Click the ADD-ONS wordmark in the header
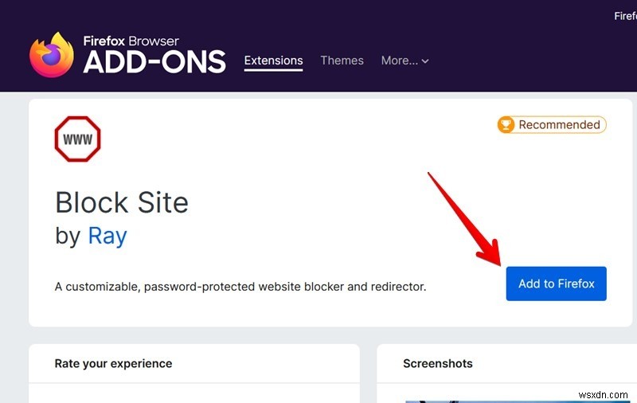The width and height of the screenshot is (637, 403). 154,62
